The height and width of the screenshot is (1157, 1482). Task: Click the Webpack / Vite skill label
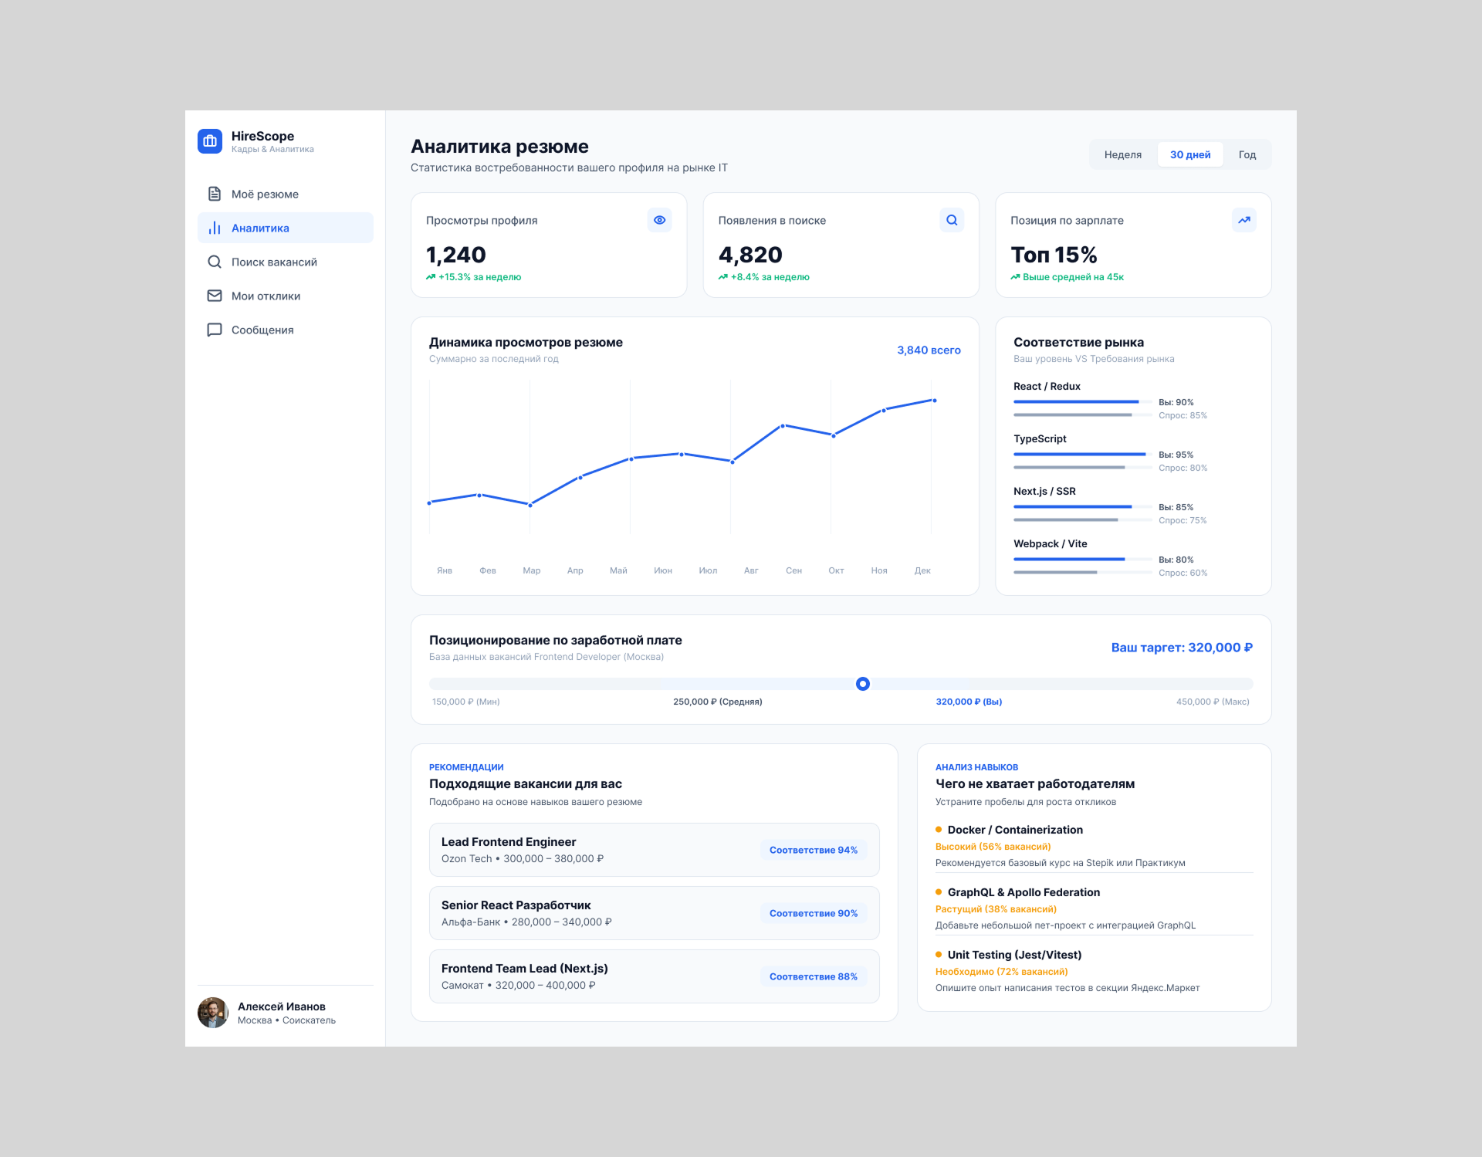(x=1051, y=543)
